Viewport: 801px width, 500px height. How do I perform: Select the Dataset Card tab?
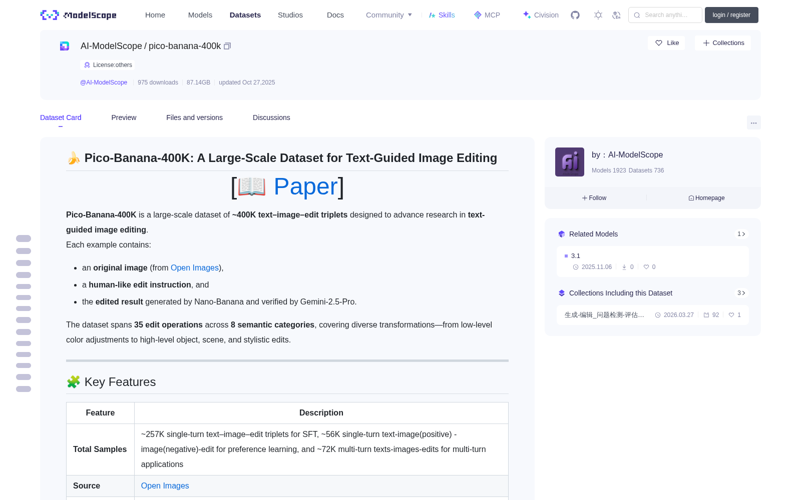(x=61, y=117)
